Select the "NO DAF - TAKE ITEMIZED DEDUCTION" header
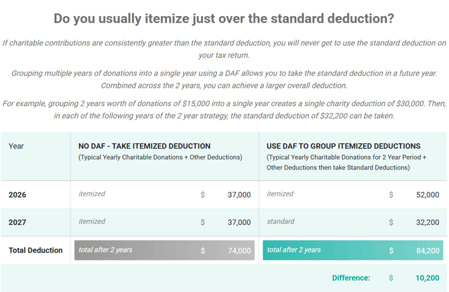 pos(144,146)
